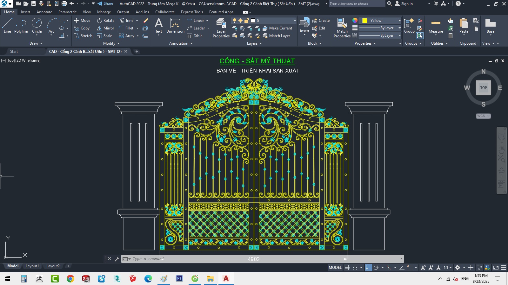Toggle snap mode dots icon in status bar
Screen dimensions: 508x285
pyautogui.click(x=355, y=268)
